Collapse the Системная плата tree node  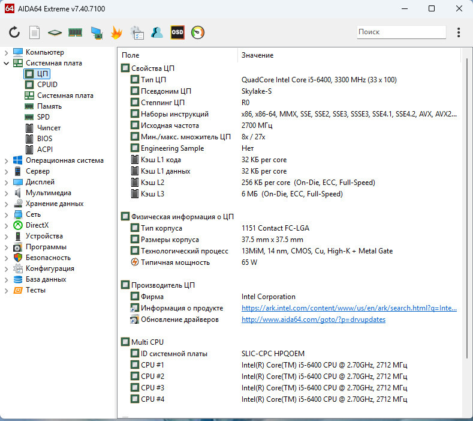pyautogui.click(x=7, y=63)
